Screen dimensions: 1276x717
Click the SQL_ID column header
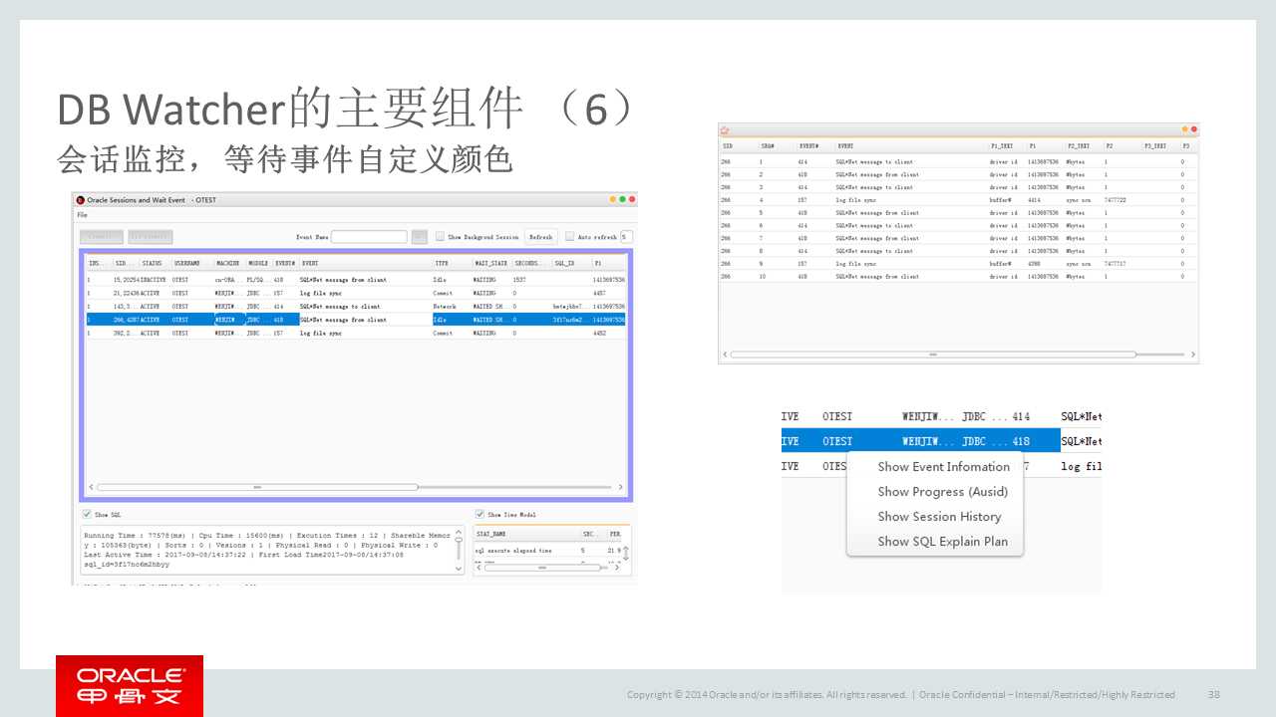point(571,263)
